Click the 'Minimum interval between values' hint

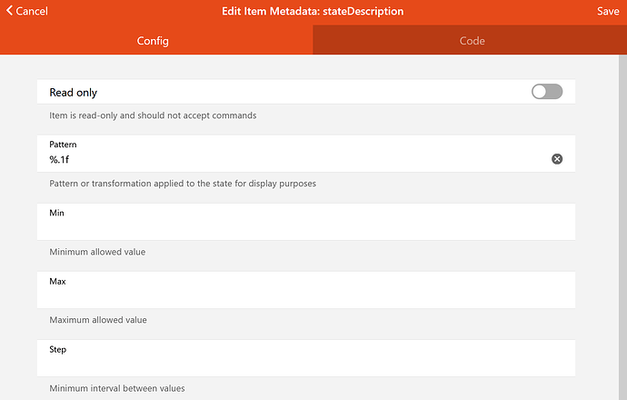[x=117, y=388]
